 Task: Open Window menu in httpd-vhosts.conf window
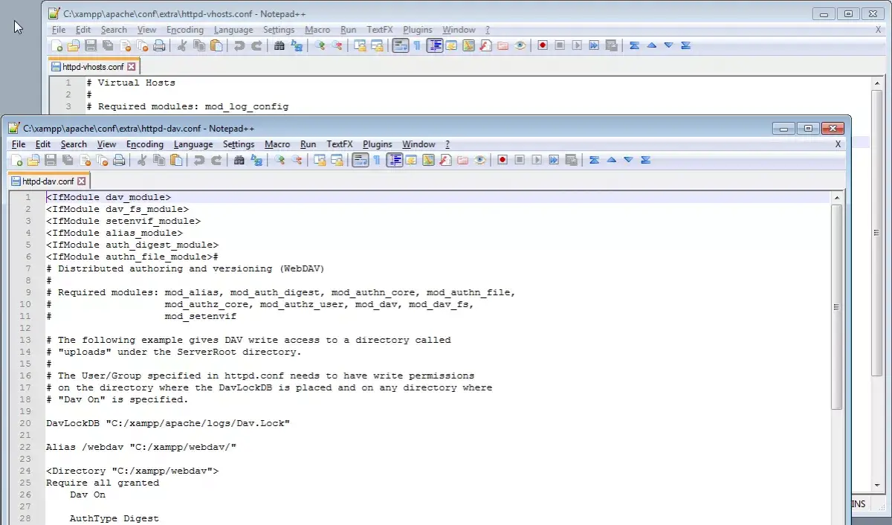(459, 30)
